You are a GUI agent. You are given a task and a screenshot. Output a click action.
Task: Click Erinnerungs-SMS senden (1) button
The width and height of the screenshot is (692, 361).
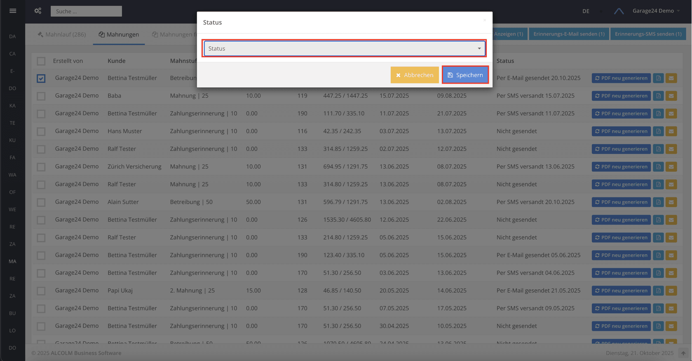(x=648, y=34)
